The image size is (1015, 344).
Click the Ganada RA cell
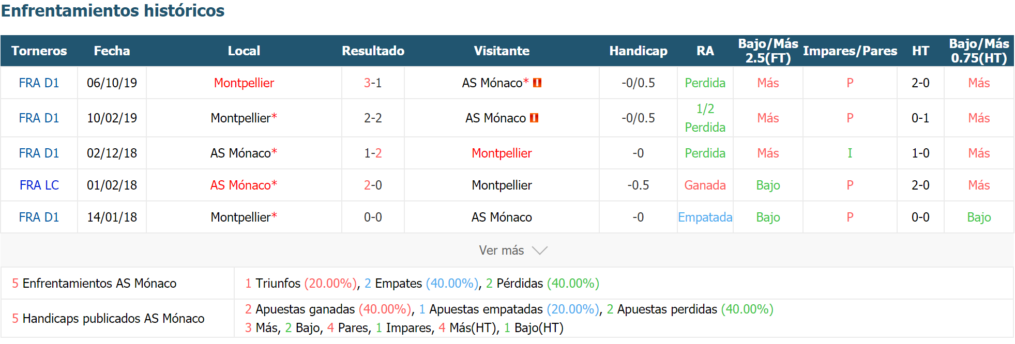705,185
